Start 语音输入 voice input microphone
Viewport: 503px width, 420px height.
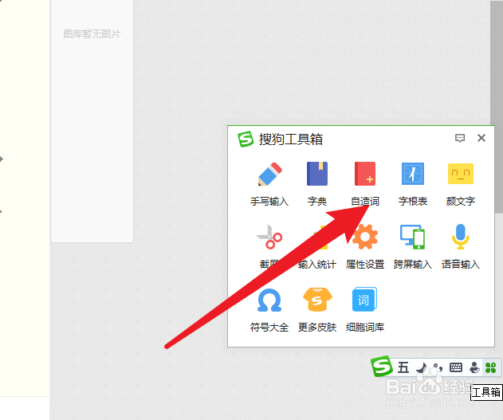pos(461,247)
